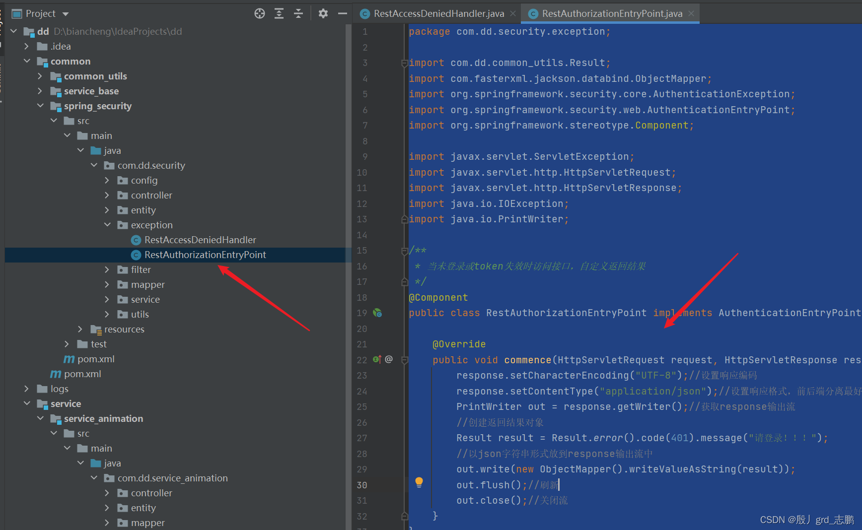The width and height of the screenshot is (862, 530).
Task: Click the resources folder icon
Action: tap(96, 330)
